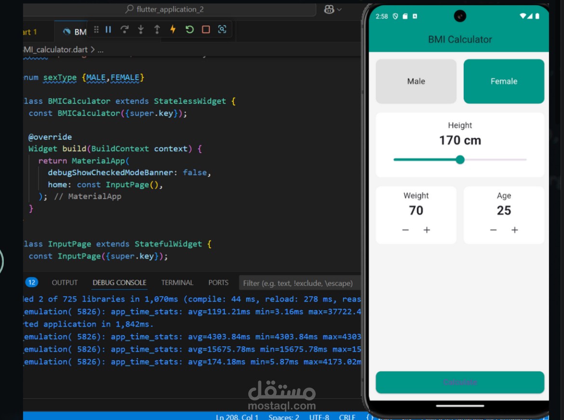
Task: Switch to the TERMINAL panel tab
Action: 177,283
